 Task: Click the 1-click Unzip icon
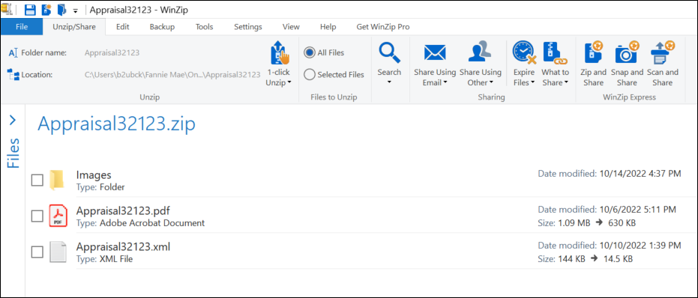tap(279, 52)
